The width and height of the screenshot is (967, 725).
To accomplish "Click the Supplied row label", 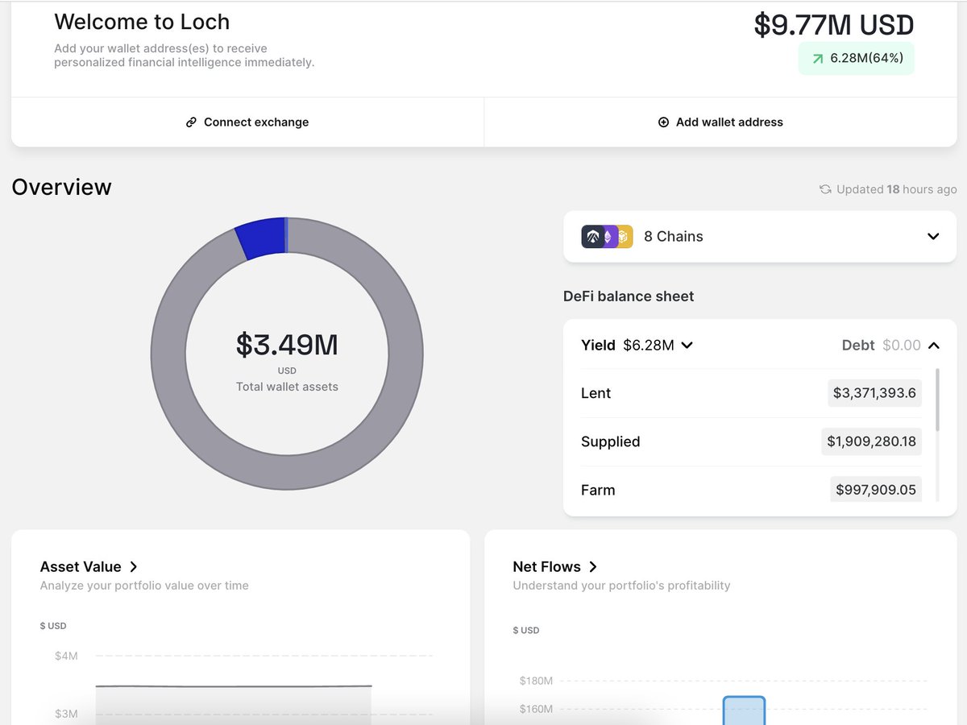I will click(610, 441).
